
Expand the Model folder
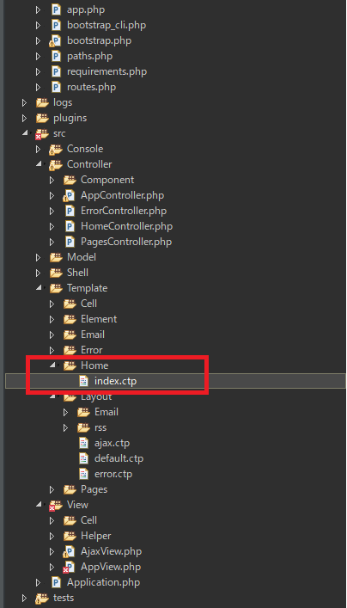pyautogui.click(x=38, y=257)
